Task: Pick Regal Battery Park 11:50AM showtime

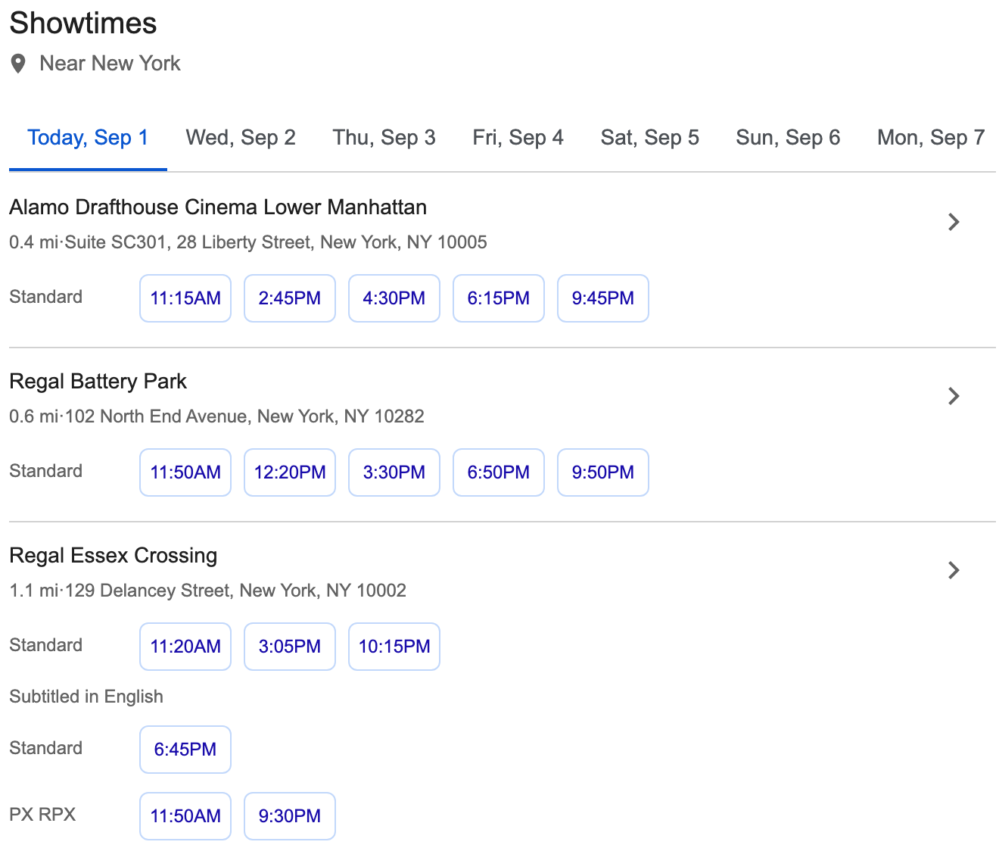Action: tap(185, 472)
